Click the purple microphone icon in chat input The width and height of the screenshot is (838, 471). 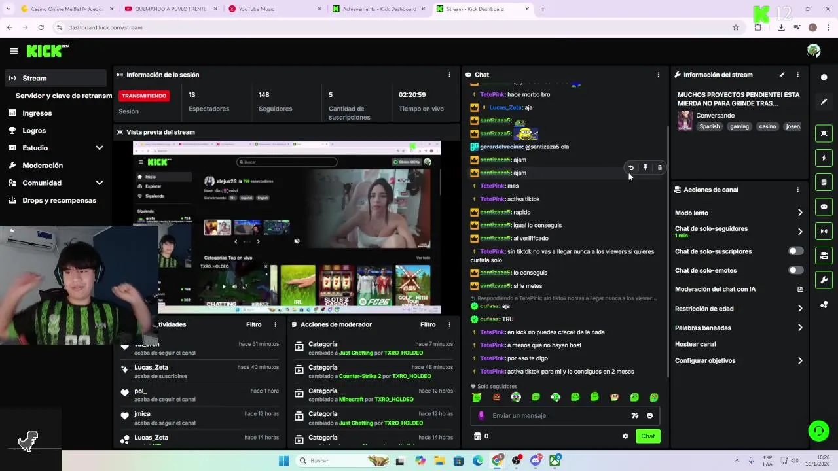point(481,415)
